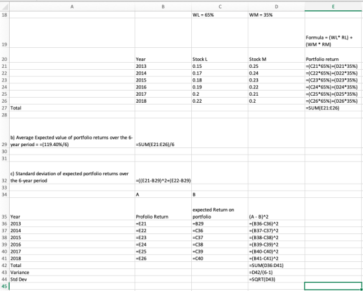The width and height of the screenshot is (363, 291).
Task: Click the =(B36-C36)^2 cell
Action: 276,224
